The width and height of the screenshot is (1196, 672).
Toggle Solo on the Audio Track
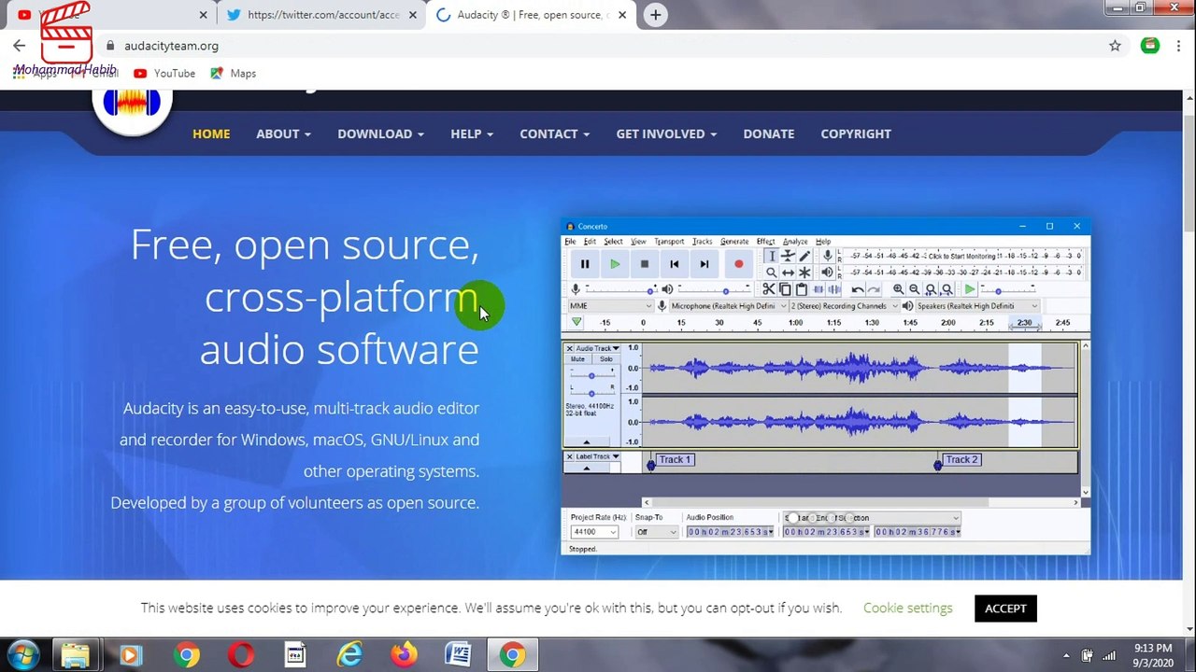[x=606, y=359]
